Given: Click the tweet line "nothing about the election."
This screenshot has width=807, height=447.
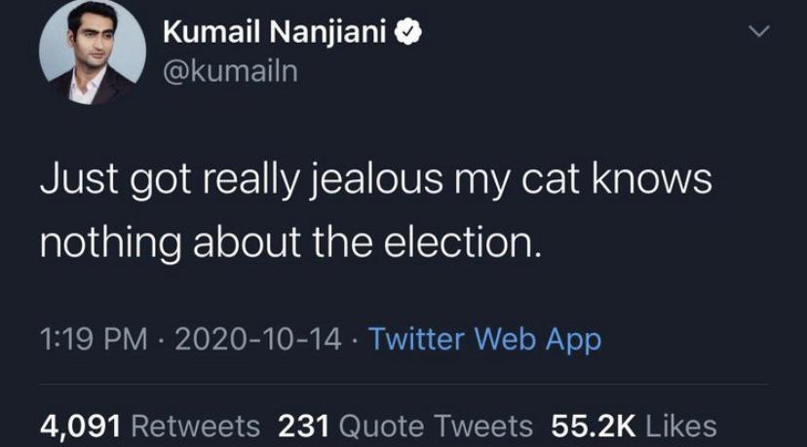Looking at the screenshot, I should (x=288, y=242).
